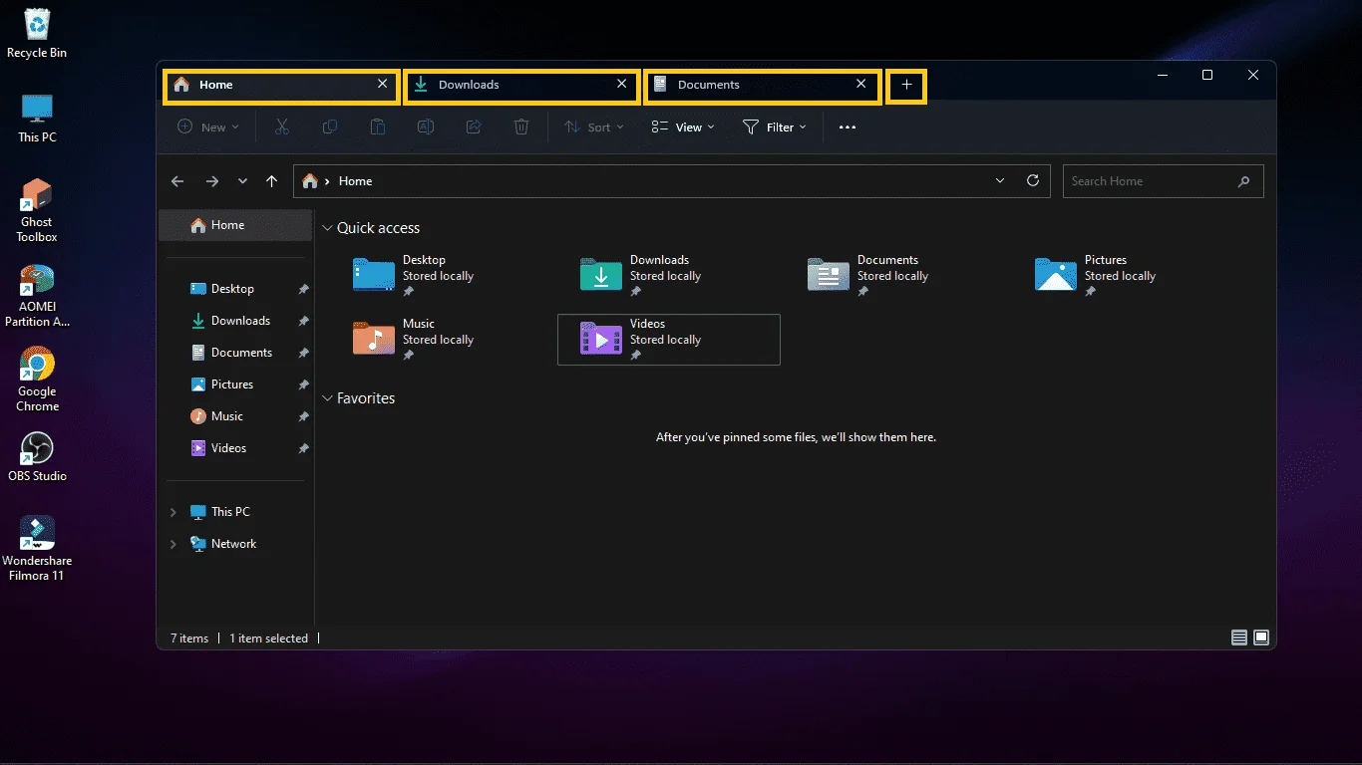
Task: Open the View dropdown menu
Action: coord(683,127)
